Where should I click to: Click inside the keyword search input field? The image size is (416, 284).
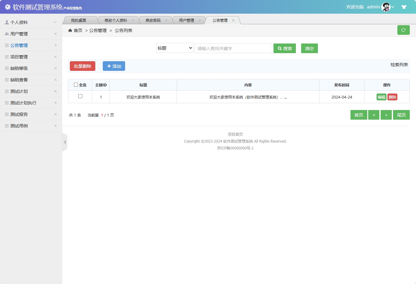(233, 48)
